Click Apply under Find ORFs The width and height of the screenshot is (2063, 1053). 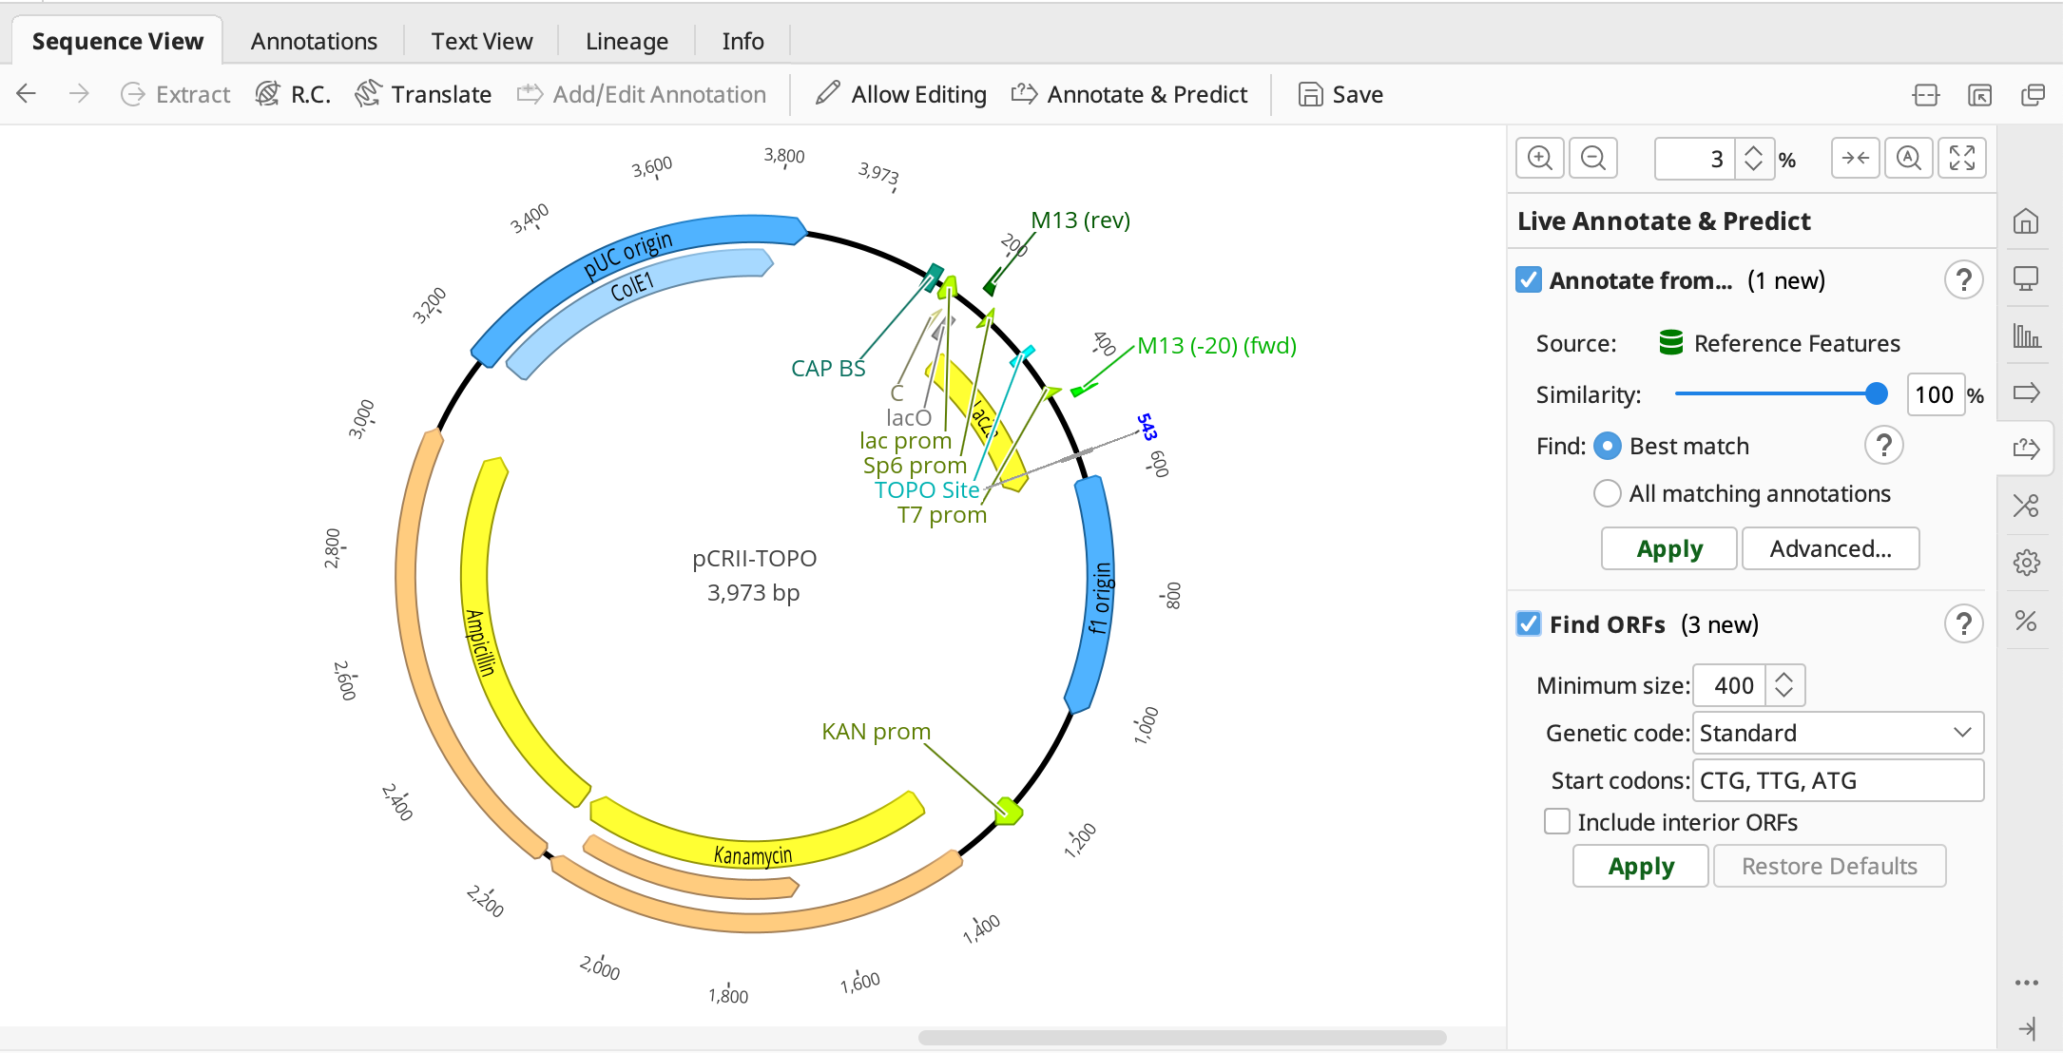click(1640, 866)
